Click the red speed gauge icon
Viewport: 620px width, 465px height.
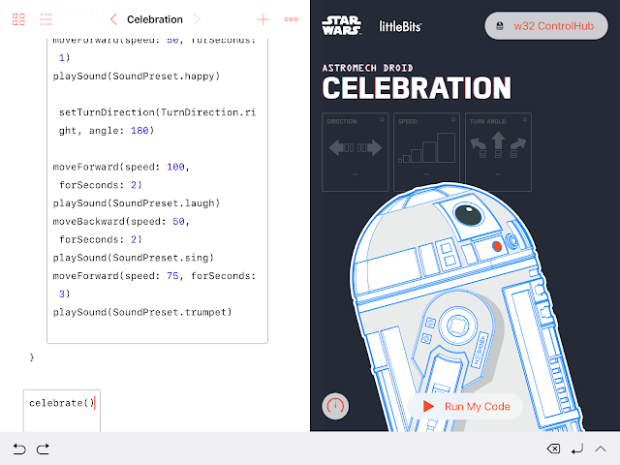[335, 406]
